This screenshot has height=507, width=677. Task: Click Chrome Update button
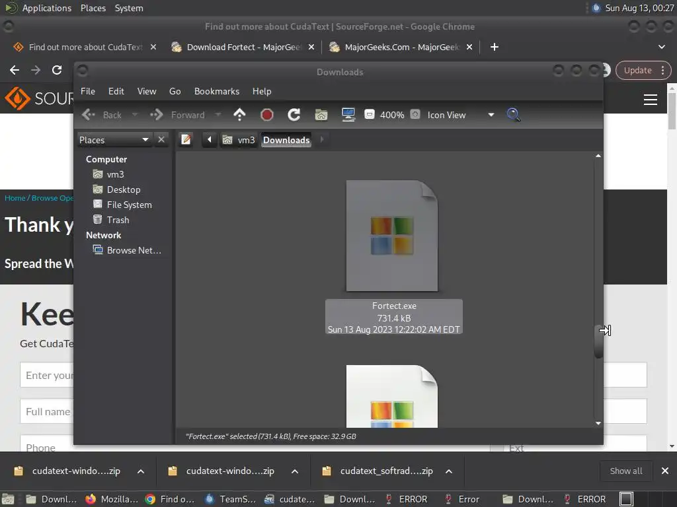click(643, 70)
